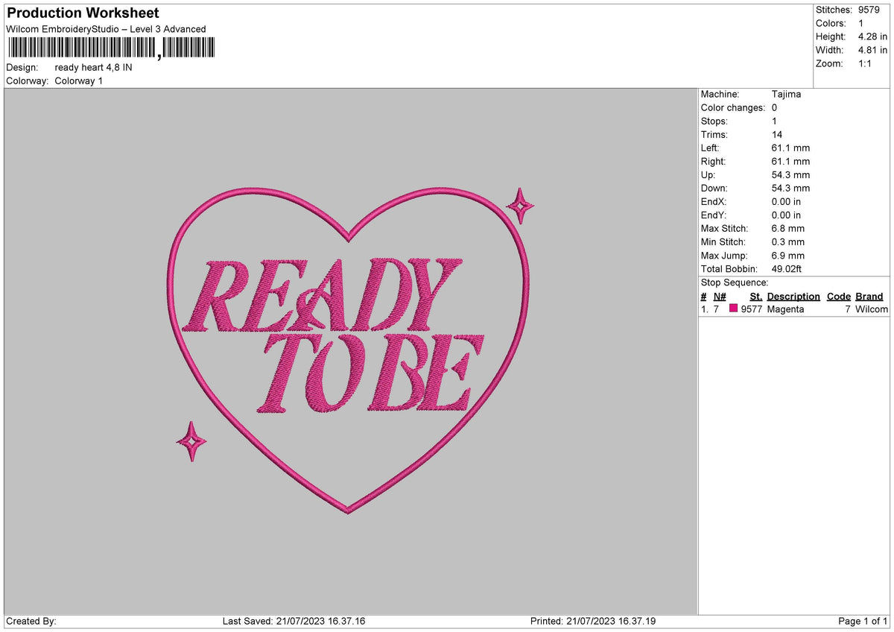Screen dimensions: 894x632
Task: Select the 'Wilcom' brand entry
Action: 869,309
